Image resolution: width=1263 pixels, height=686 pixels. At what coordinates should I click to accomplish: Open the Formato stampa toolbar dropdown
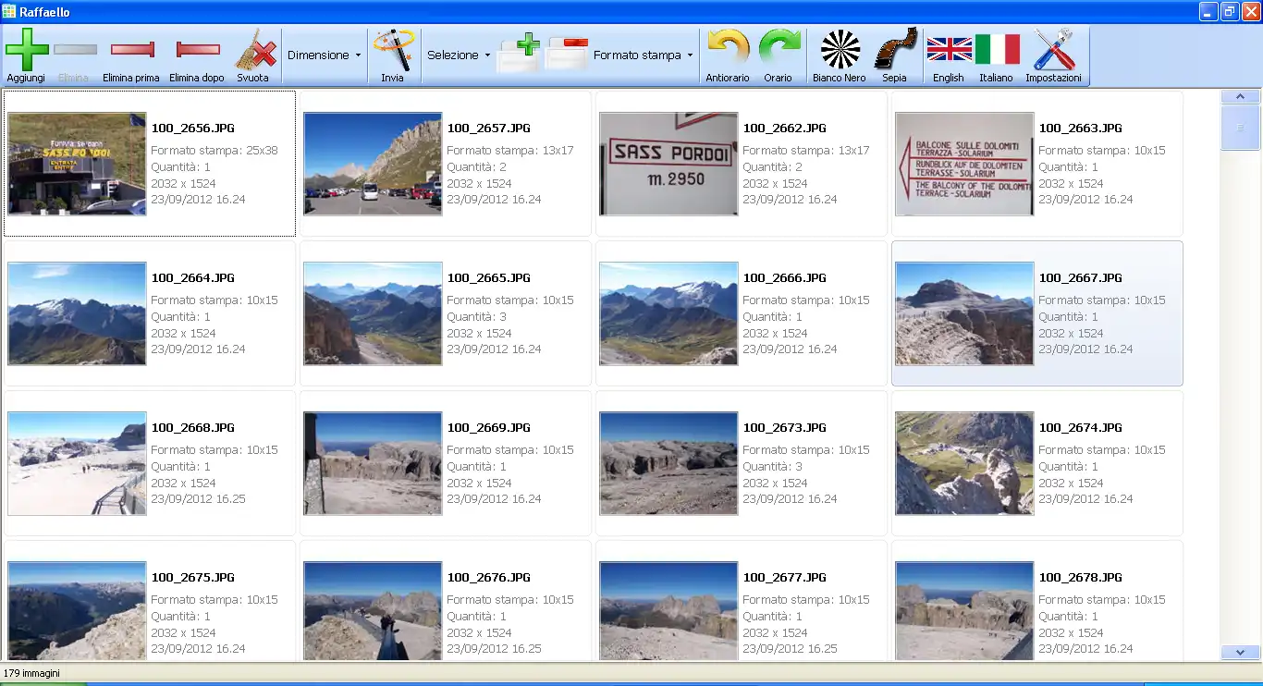pyautogui.click(x=643, y=55)
